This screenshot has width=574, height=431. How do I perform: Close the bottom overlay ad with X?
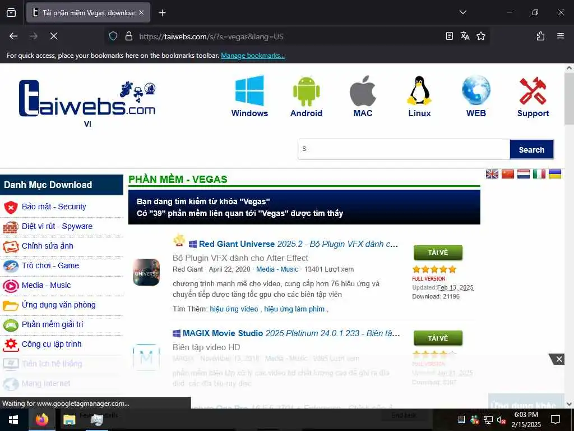pos(559,359)
